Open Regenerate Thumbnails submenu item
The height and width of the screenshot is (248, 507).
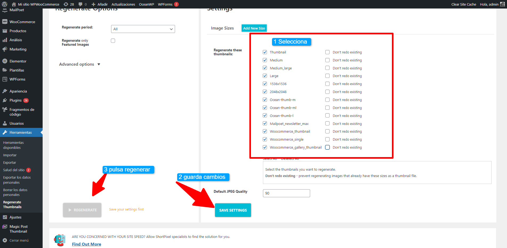click(x=12, y=205)
